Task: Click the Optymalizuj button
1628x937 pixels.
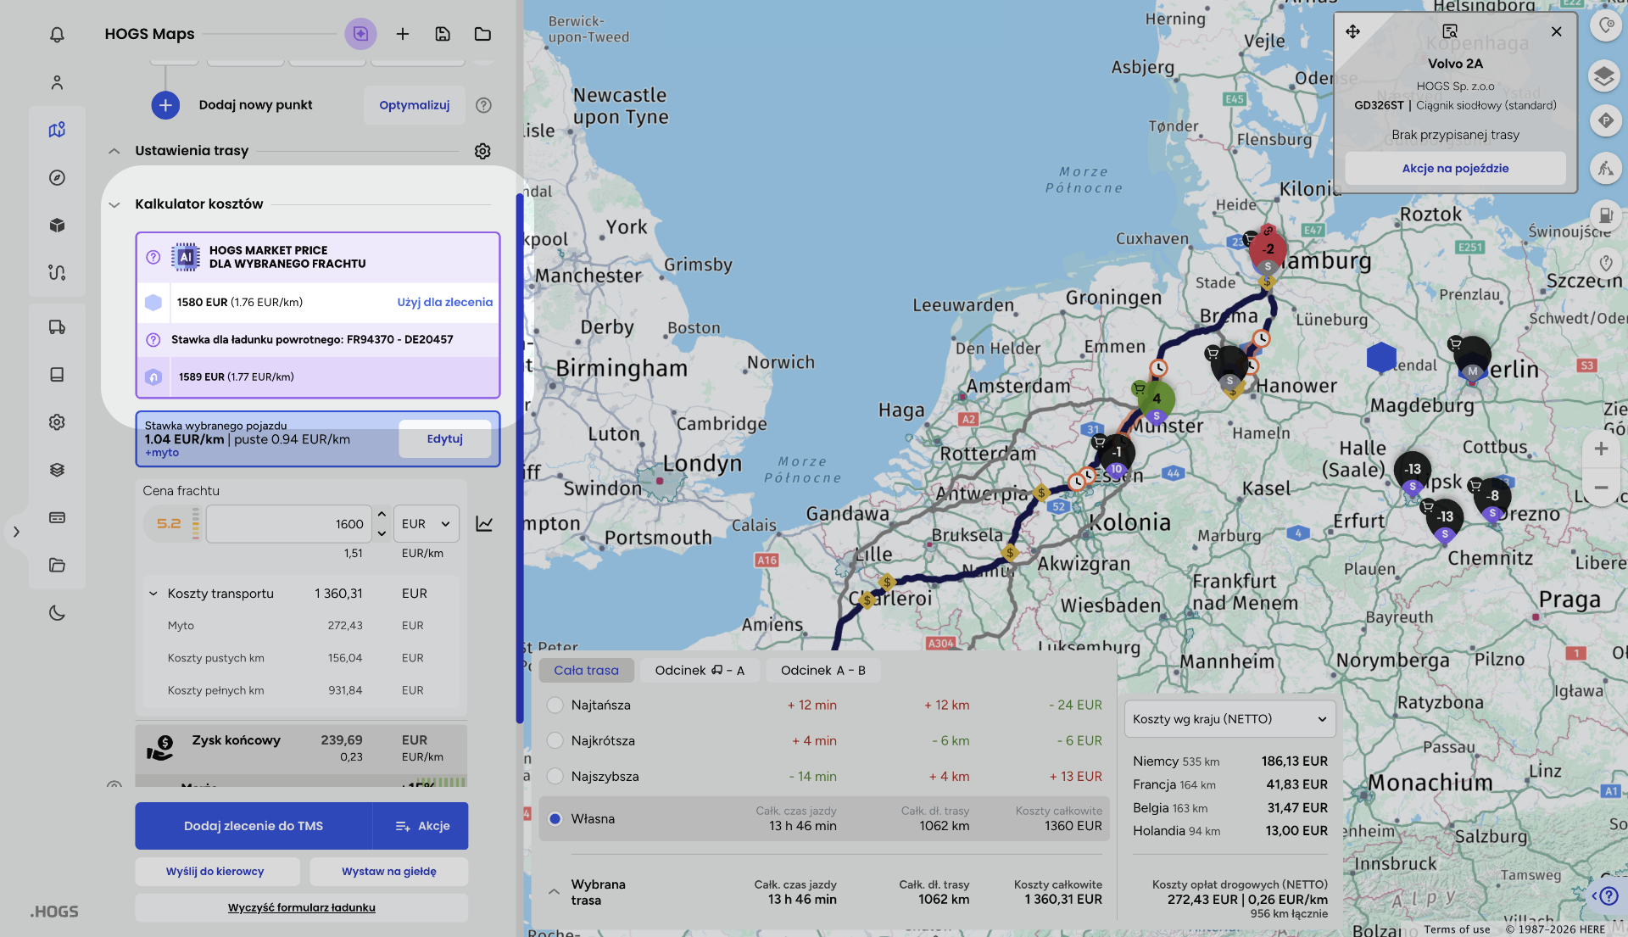Action: (x=414, y=105)
